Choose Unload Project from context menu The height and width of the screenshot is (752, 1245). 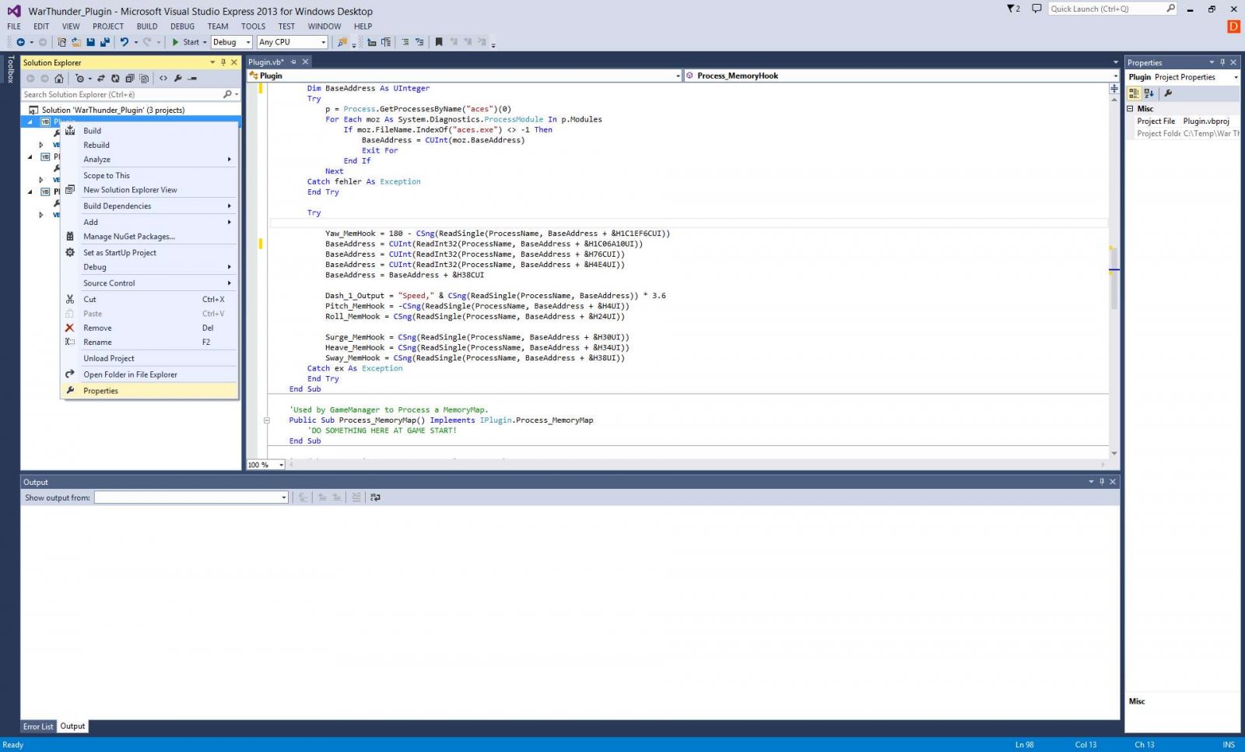click(x=149, y=358)
